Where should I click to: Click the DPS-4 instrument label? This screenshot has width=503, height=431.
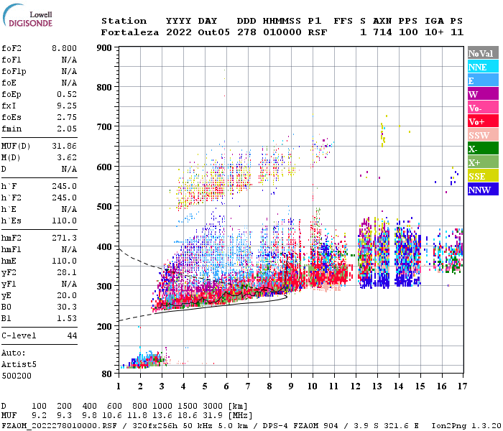tap(275, 426)
